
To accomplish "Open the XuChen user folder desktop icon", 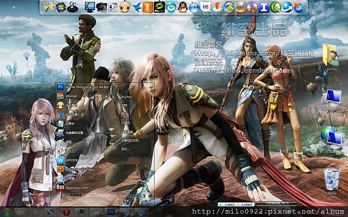I will point(331,57).
